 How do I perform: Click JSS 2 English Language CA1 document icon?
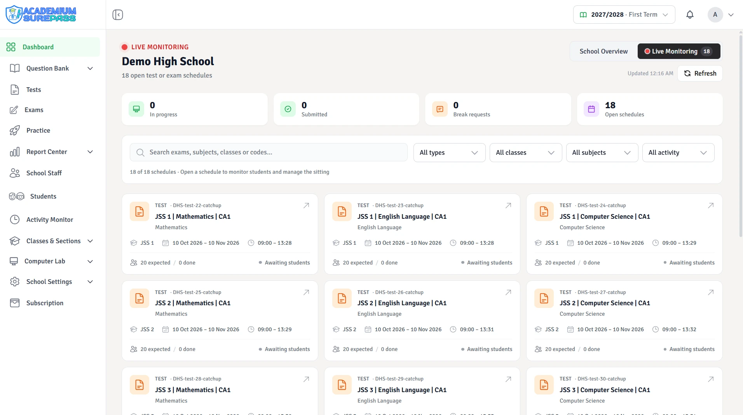[342, 298]
